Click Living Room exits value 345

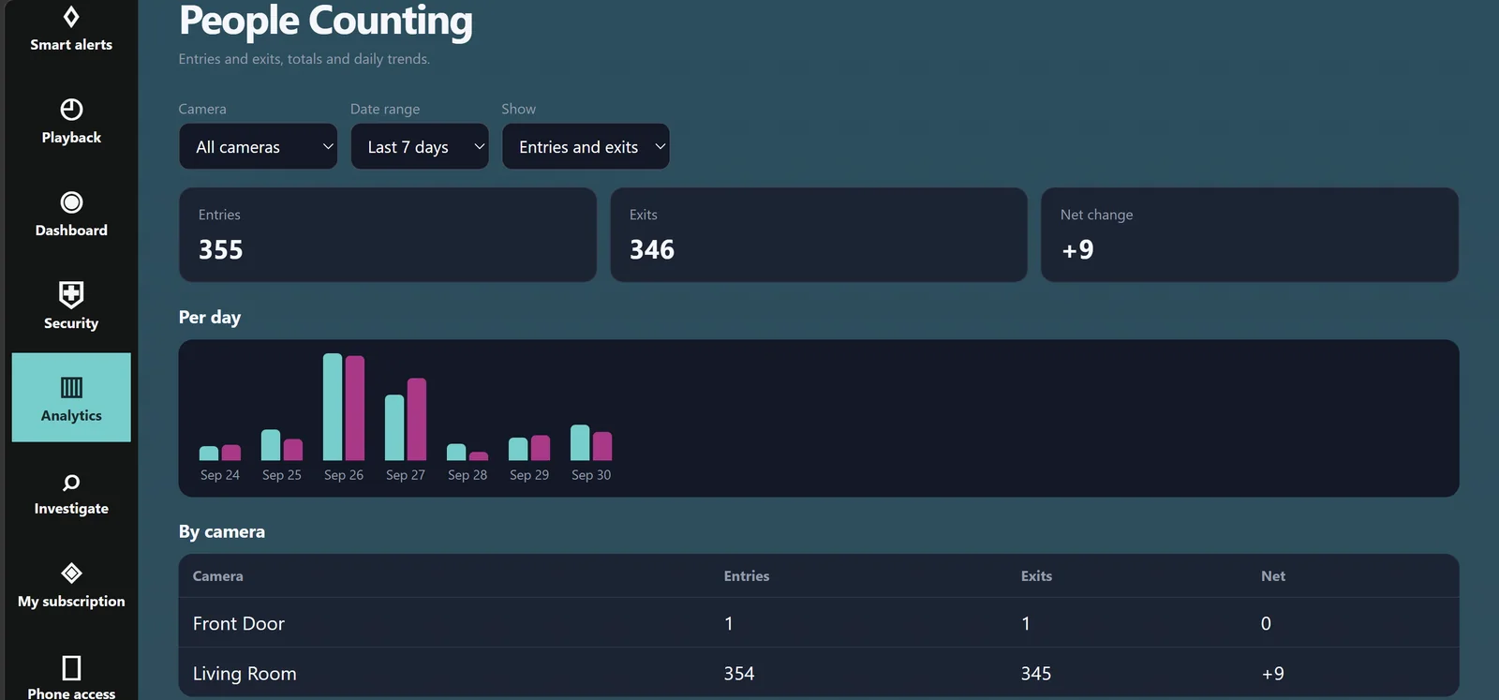(x=1036, y=674)
